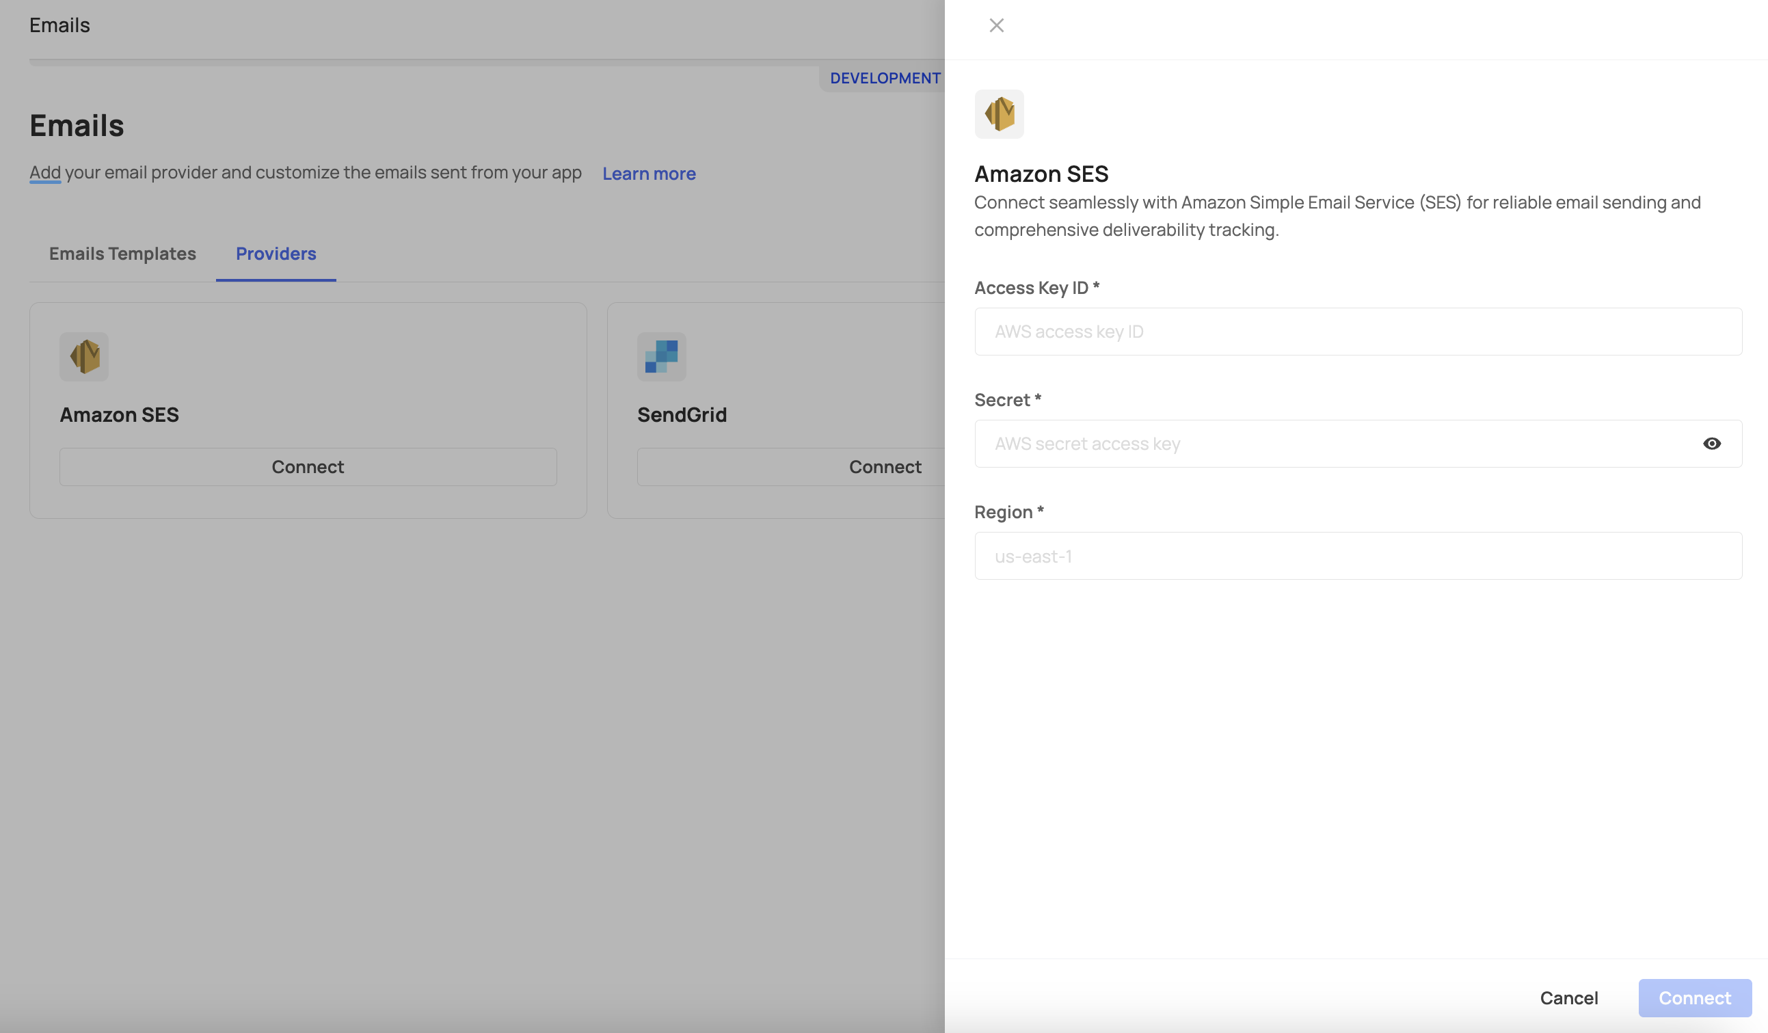
Task: Focus the Access Key ID input field
Action: (1358, 332)
